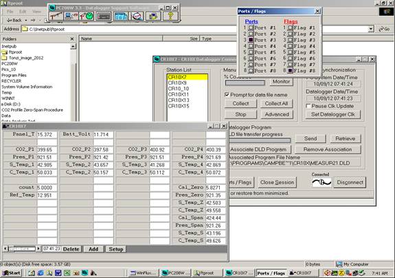
Task: Switch to the WinFlux taskbar button
Action: 144,272
